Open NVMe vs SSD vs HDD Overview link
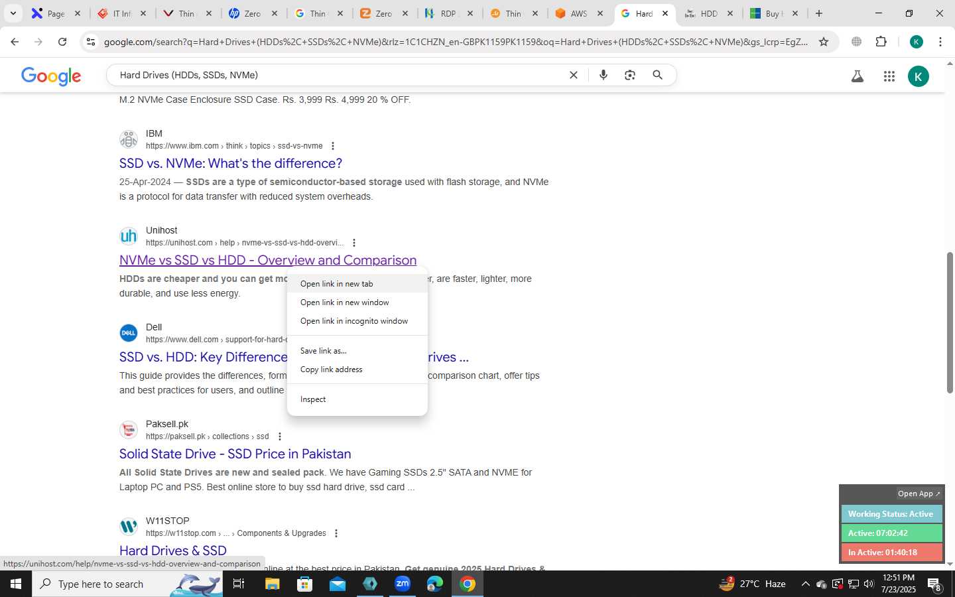This screenshot has height=597, width=955. (x=268, y=260)
